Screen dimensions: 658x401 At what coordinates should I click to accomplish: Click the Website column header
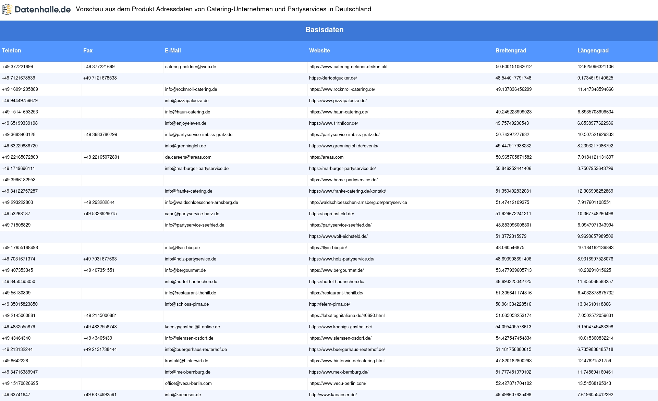(319, 50)
